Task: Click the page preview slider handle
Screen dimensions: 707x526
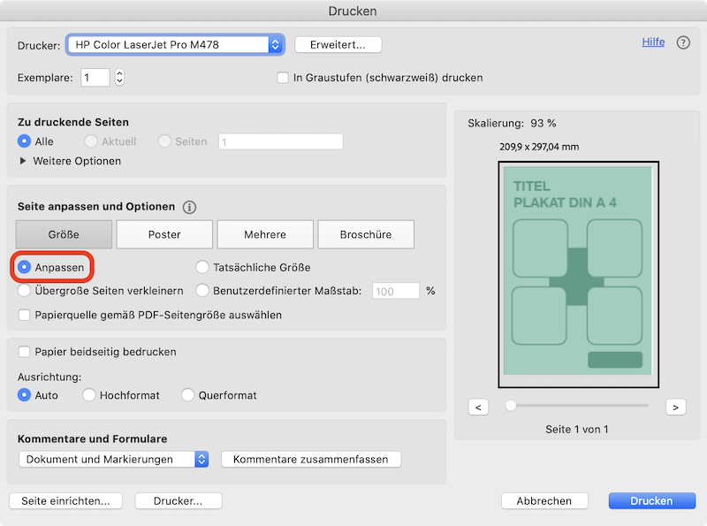Action: click(511, 406)
